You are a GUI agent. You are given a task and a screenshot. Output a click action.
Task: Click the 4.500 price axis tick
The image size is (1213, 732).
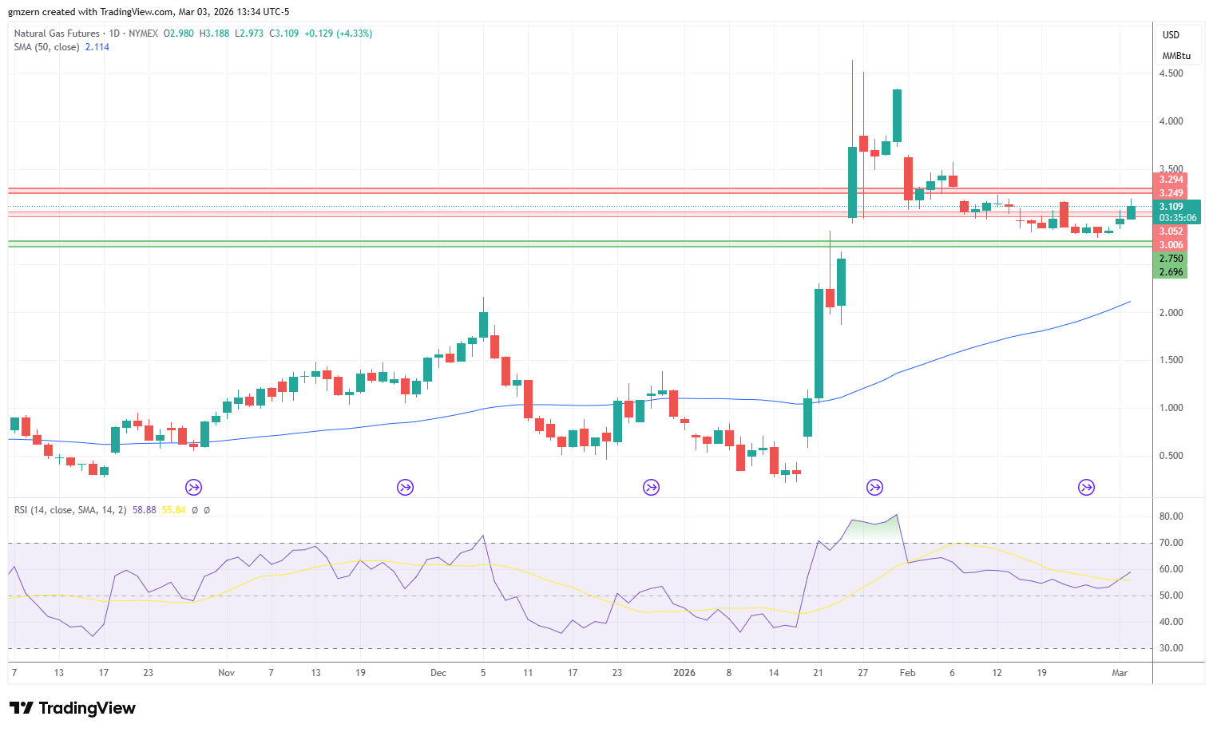pyautogui.click(x=1171, y=73)
